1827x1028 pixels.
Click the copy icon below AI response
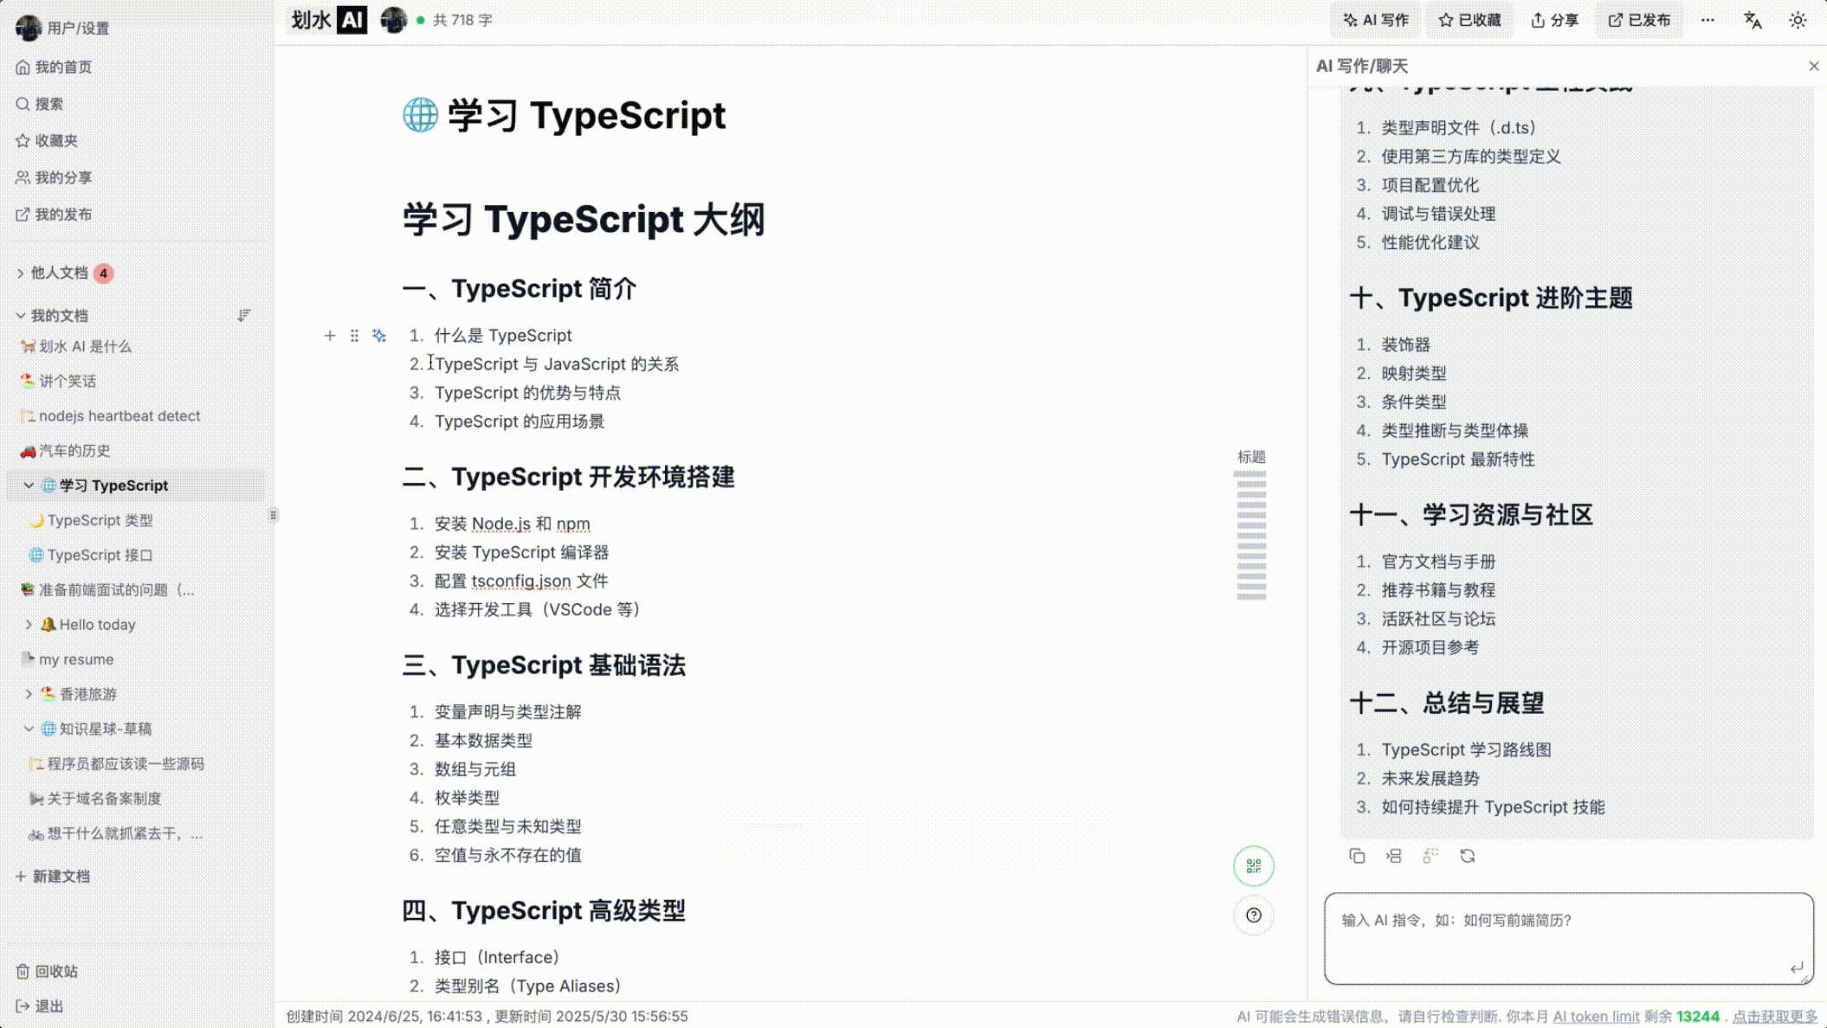pos(1357,856)
